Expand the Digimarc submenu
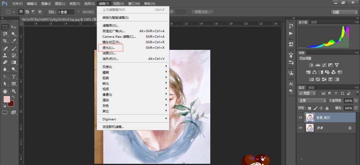The width and height of the screenshot is (360, 165). [x=133, y=119]
